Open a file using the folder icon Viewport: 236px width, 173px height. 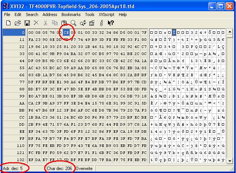18,23
